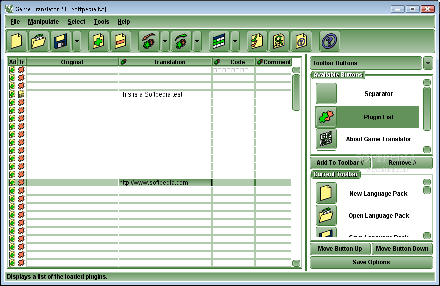
Task: Click the Code column header
Action: [x=233, y=62]
